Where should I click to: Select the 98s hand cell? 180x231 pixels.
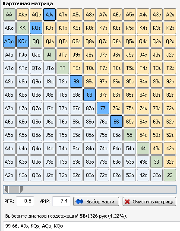pyautogui.click(x=89, y=81)
